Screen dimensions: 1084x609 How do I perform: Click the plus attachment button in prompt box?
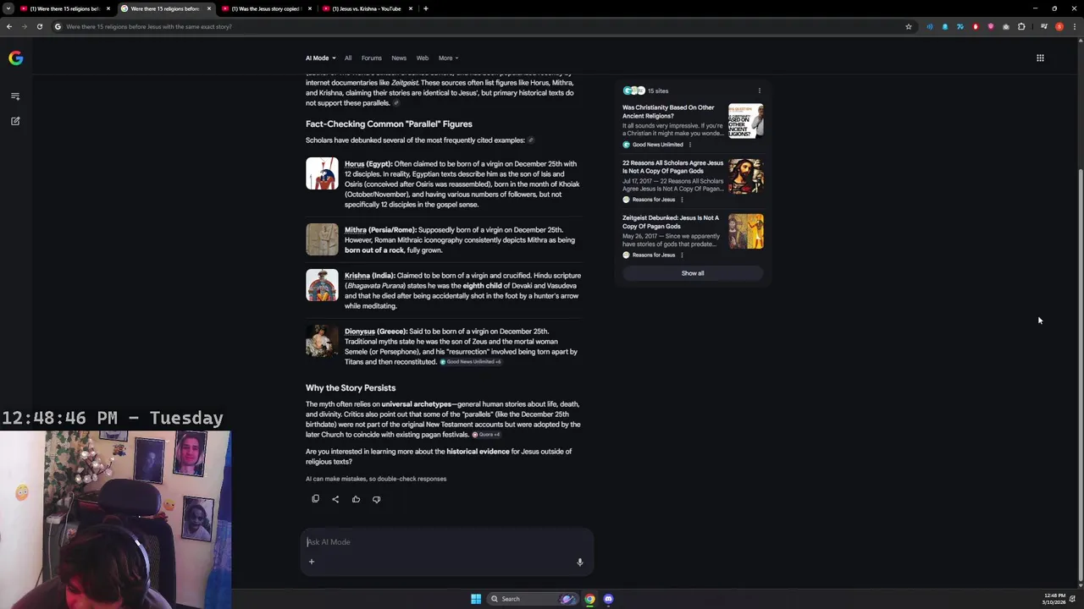point(311,562)
